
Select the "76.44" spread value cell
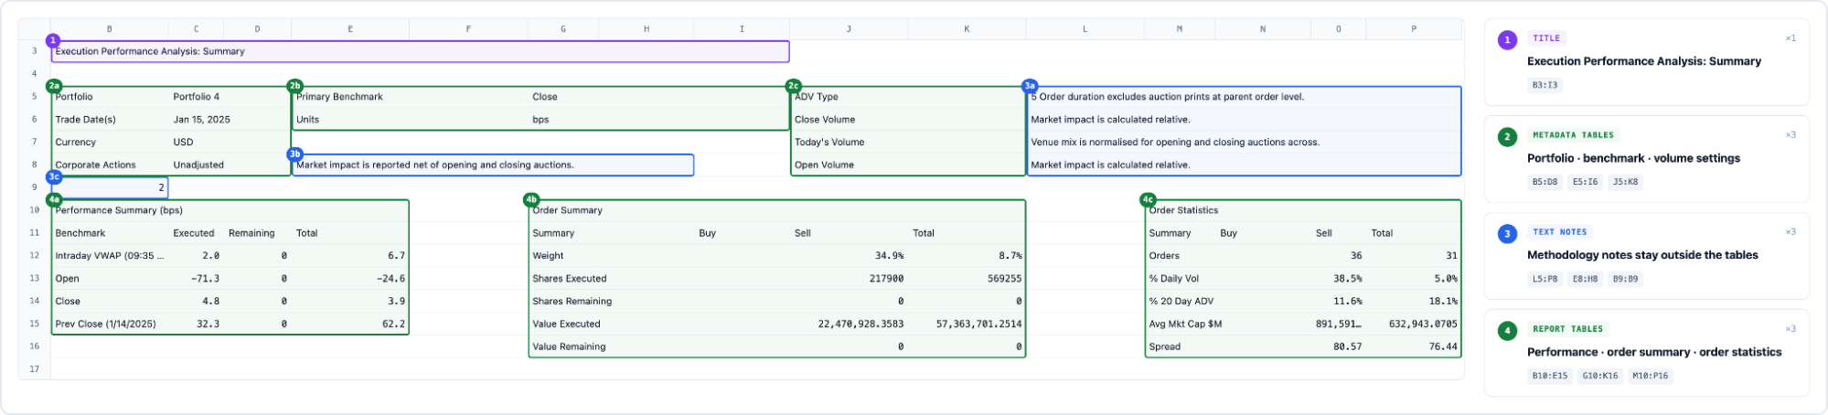coord(1414,347)
